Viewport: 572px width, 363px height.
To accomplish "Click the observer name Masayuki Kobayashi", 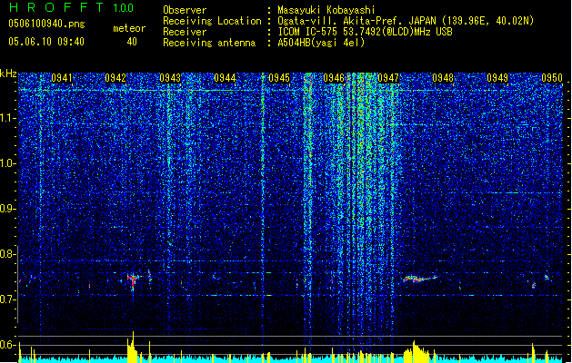I will pyautogui.click(x=326, y=10).
